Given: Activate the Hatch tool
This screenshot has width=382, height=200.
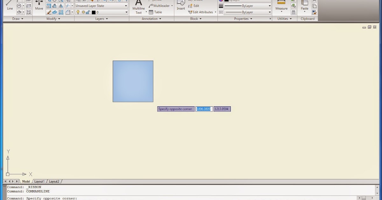Looking at the screenshot, I should tap(29, 12).
